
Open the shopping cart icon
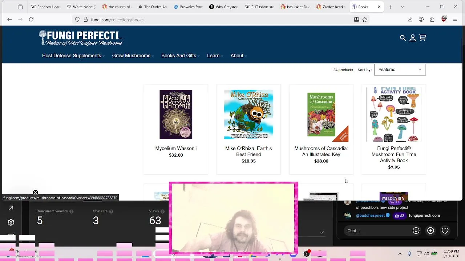point(422,38)
